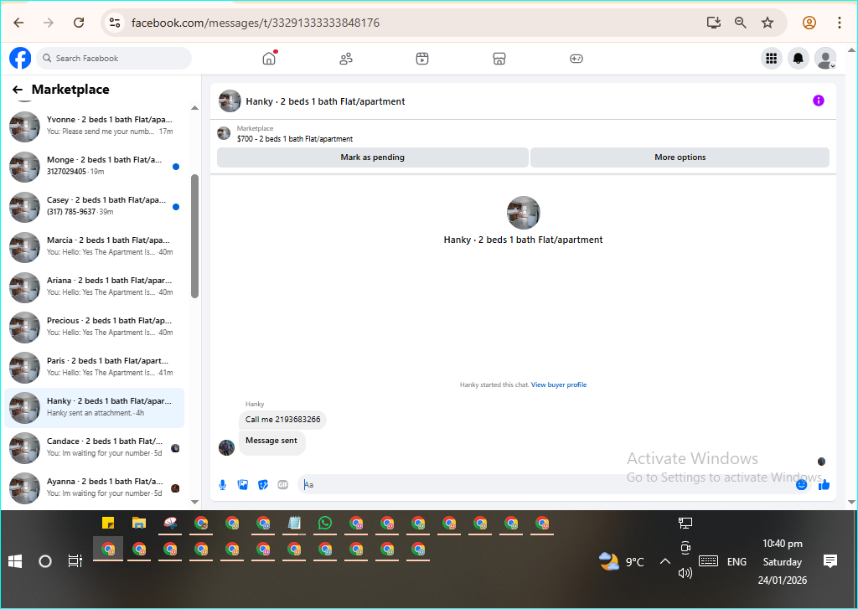Send a thumbs-up like
The width and height of the screenshot is (858, 609).
(824, 485)
